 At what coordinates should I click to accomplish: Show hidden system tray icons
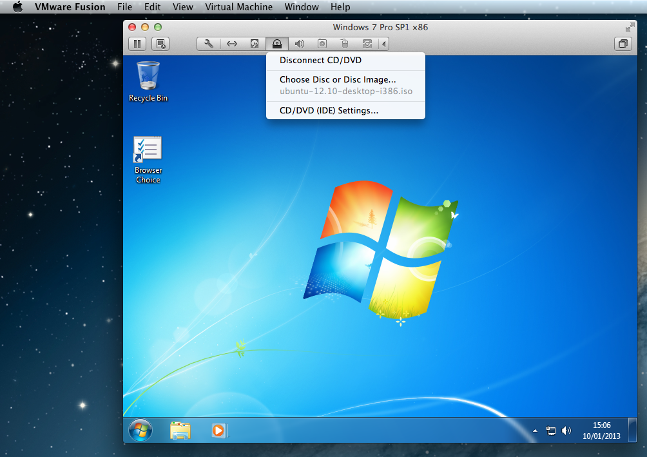[535, 431]
